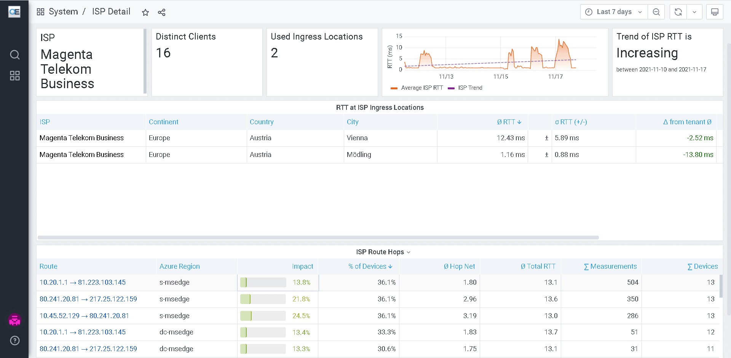The height and width of the screenshot is (358, 731).
Task: Sort by ∑ Measurements header
Action: (610, 266)
